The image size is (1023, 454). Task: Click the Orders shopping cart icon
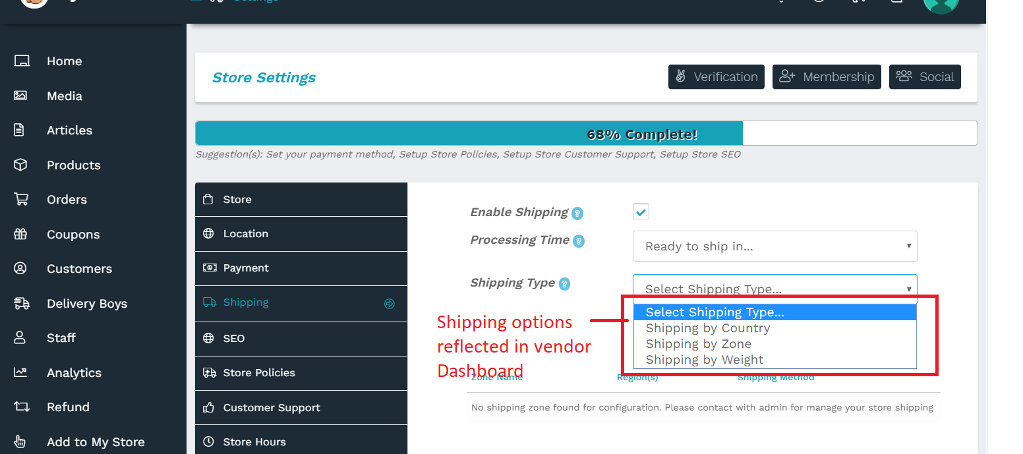[21, 199]
